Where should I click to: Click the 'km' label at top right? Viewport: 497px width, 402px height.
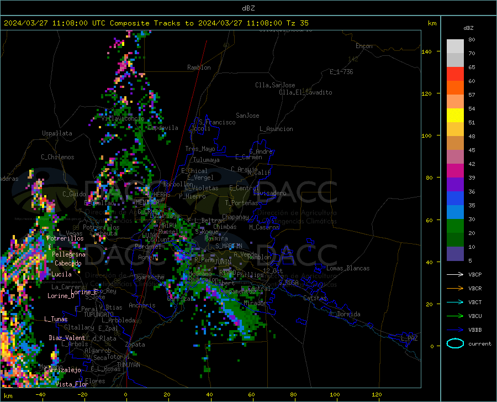point(432,23)
